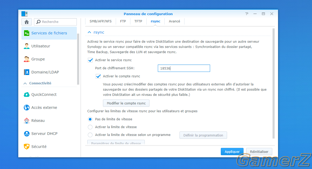Click the Réseau house icon
The image size is (312, 169).
(x=26, y=121)
